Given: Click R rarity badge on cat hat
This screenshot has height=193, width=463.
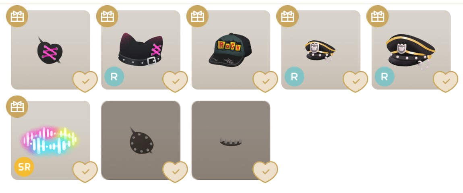Looking at the screenshot, I should pos(114,77).
